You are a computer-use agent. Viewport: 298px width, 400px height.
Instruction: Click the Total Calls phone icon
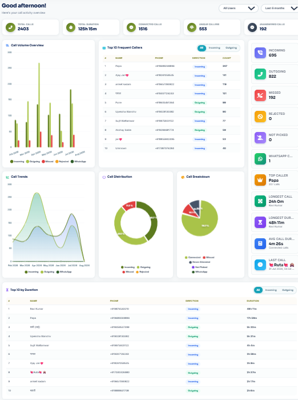pos(10,27)
